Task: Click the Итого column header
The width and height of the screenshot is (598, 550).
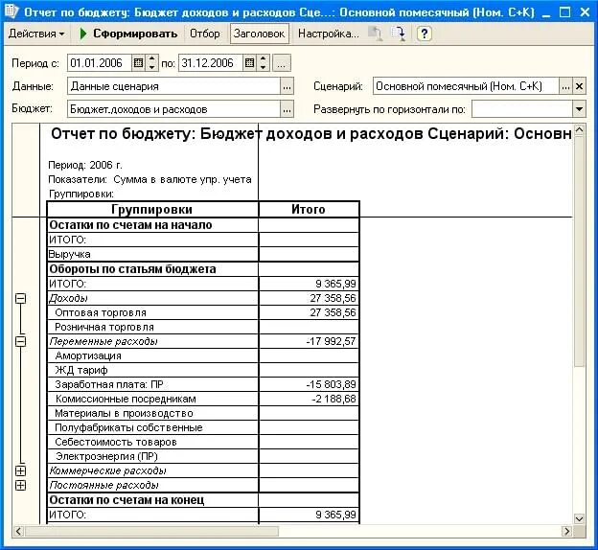Action: 309,210
